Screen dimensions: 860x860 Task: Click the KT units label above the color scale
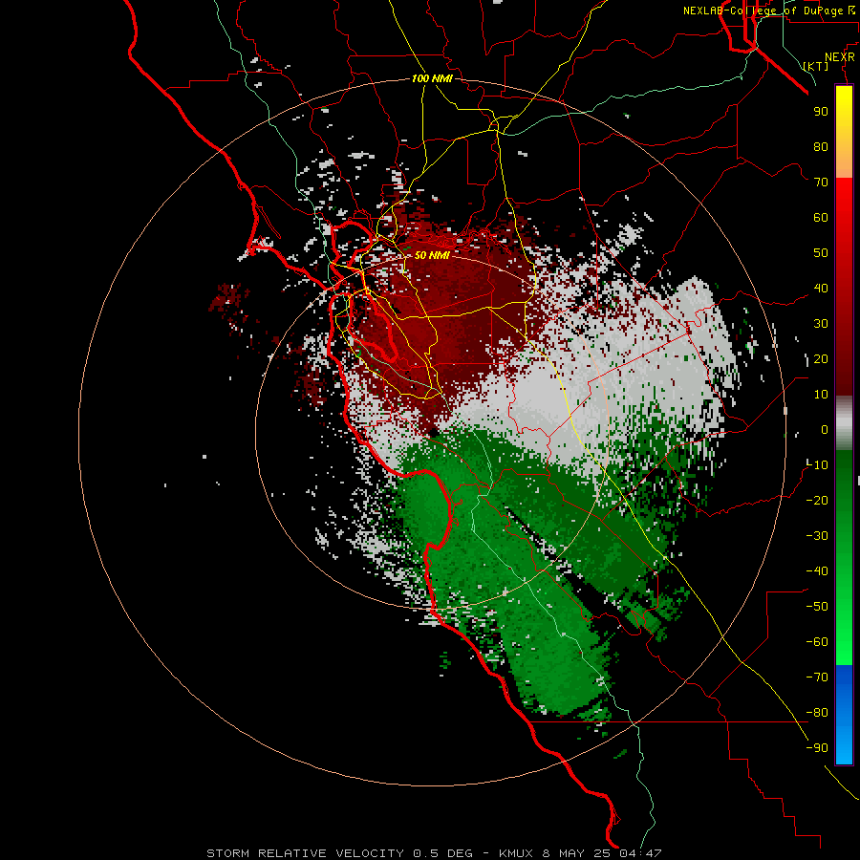(x=816, y=66)
